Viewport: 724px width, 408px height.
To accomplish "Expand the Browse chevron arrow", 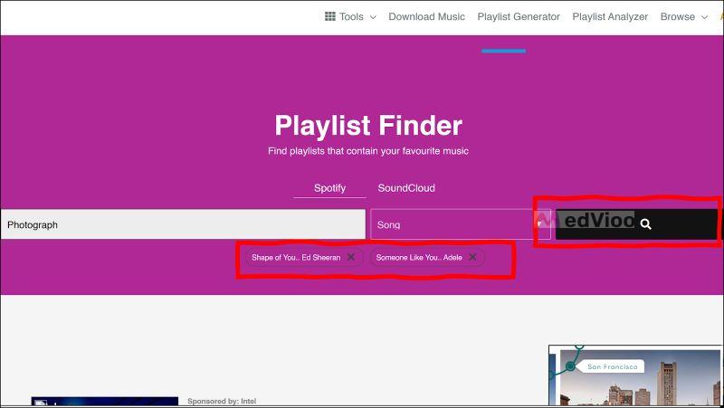I will (x=704, y=17).
